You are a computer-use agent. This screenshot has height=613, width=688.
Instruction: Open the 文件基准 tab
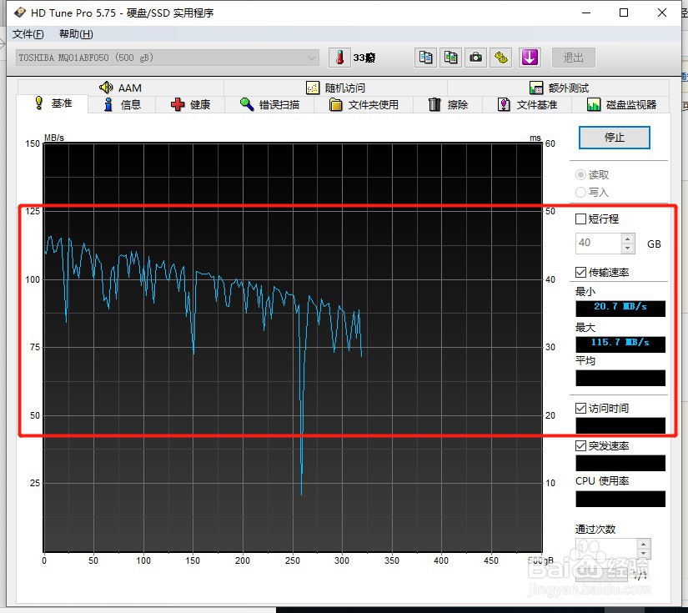[527, 104]
